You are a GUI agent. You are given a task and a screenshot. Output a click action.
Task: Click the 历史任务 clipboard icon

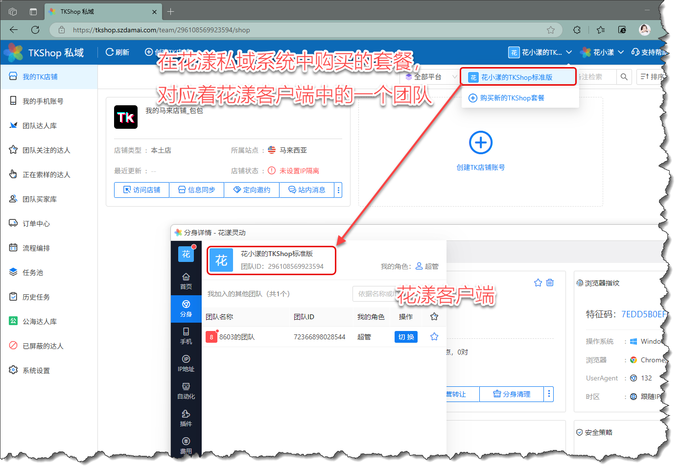[13, 297]
